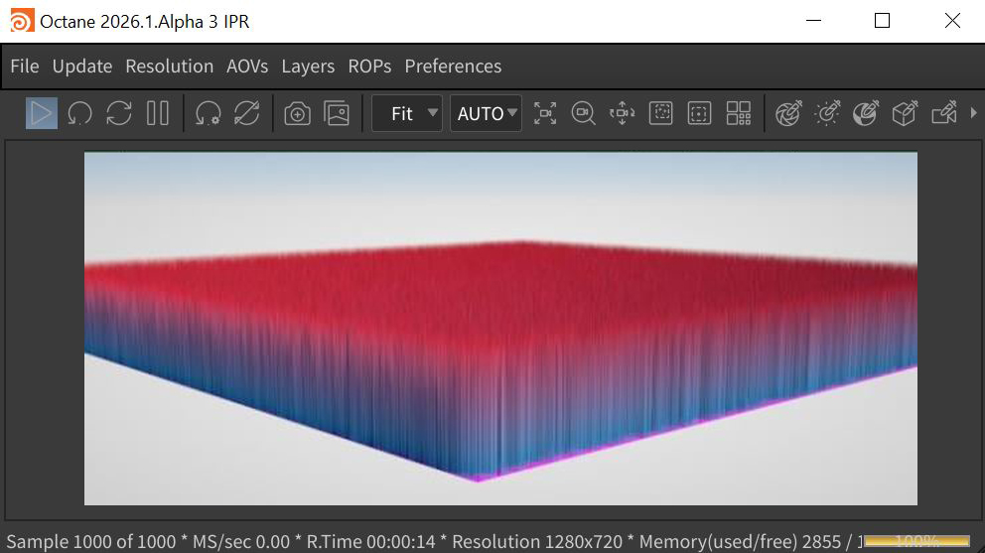This screenshot has height=553, width=985.
Task: Open the ROPs menu
Action: (x=369, y=67)
